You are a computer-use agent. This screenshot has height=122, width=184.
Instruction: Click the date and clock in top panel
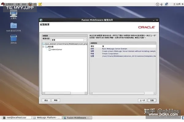178,4
